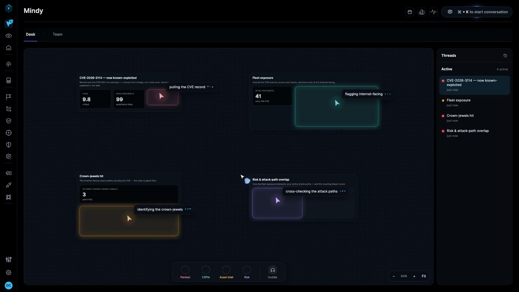This screenshot has height=292, width=519.
Task: Click the 'flagging internet-facing' status bubble
Action: coord(368,94)
